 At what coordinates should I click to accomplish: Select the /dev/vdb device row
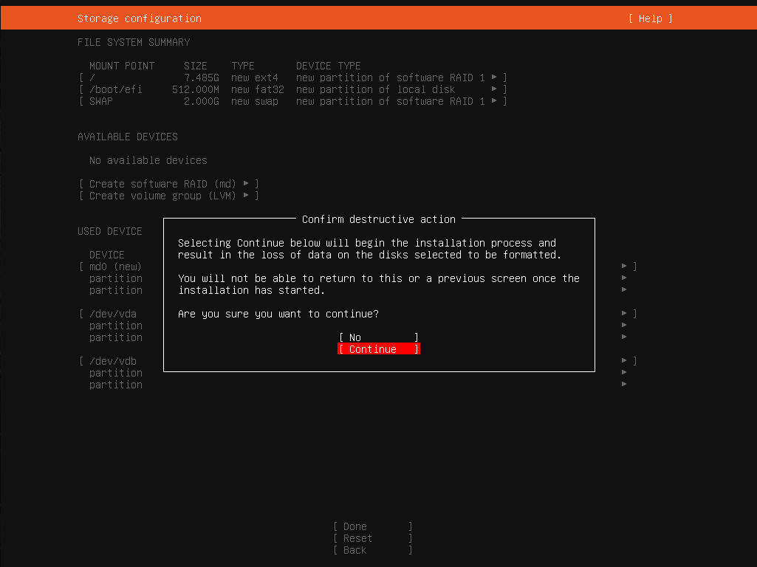click(112, 361)
